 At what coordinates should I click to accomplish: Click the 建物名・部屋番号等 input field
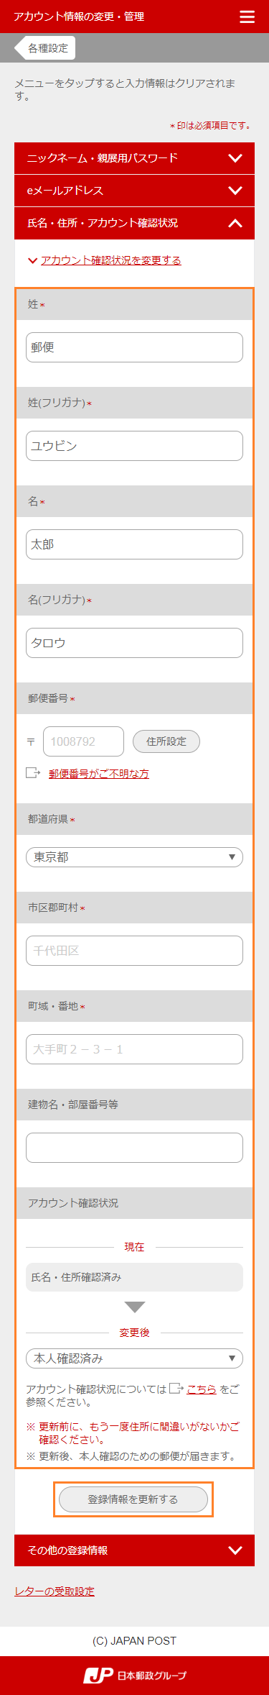point(134,1148)
